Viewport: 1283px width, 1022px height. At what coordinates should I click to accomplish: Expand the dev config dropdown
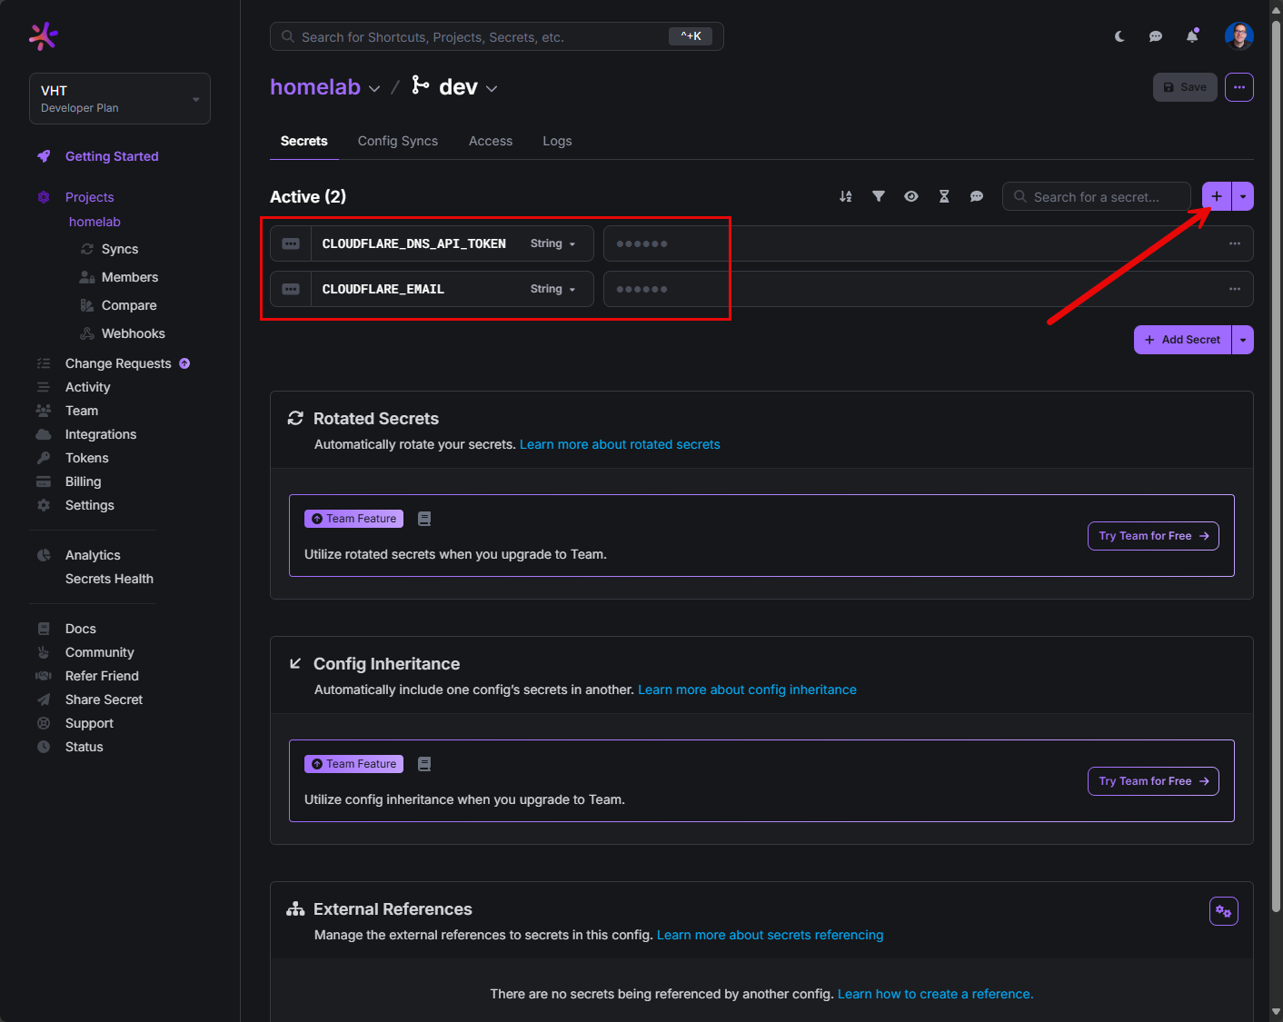click(492, 88)
